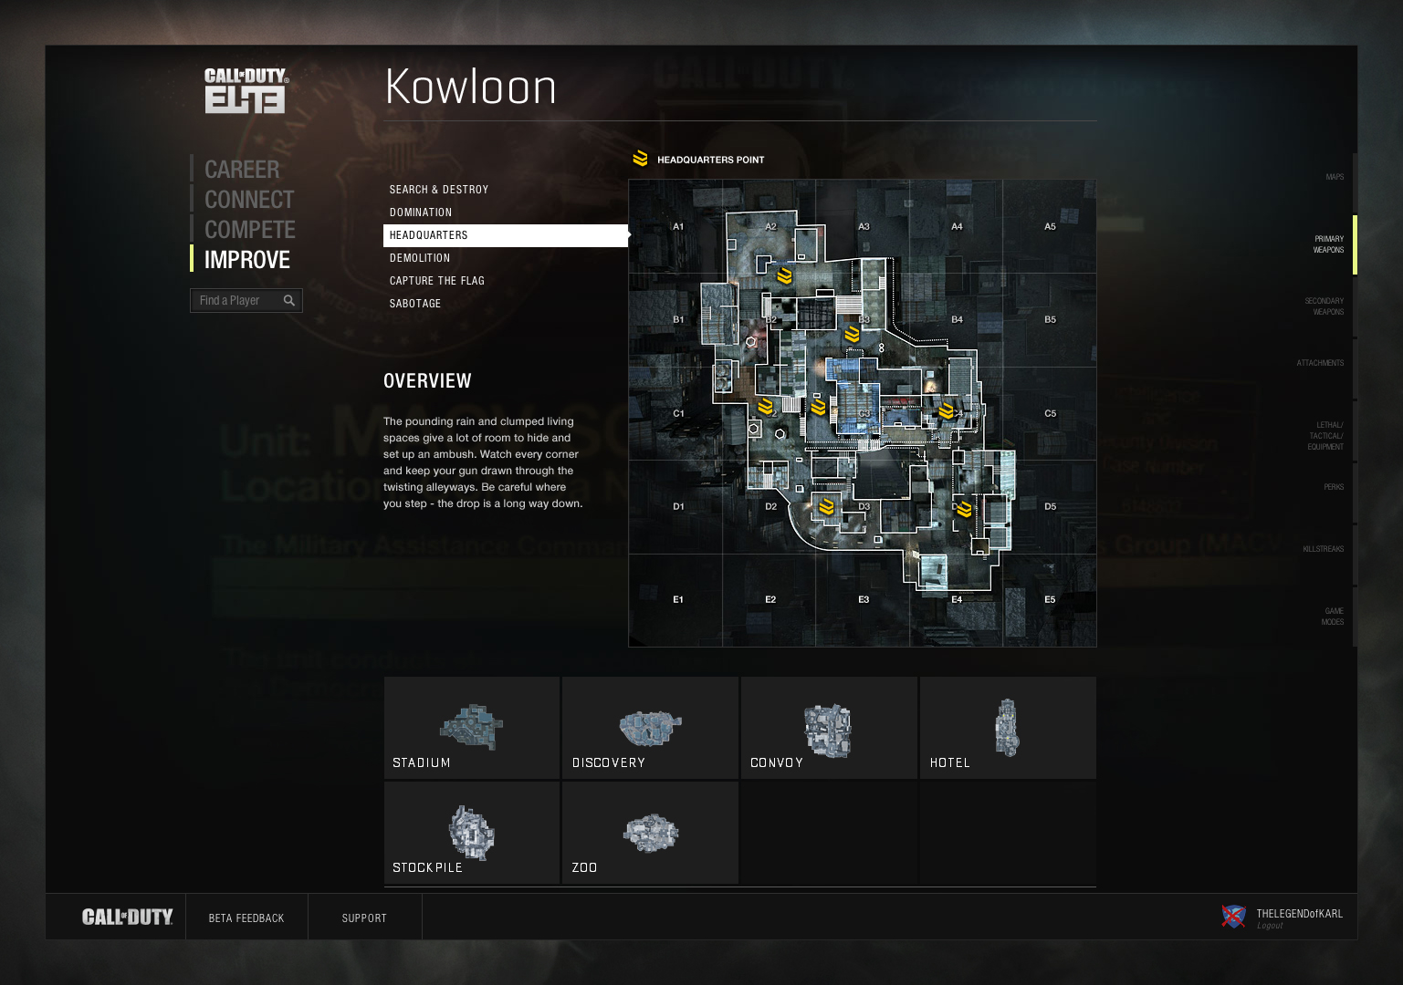1403x985 pixels.
Task: Open the Stadium map thumbnail
Action: (x=472, y=728)
